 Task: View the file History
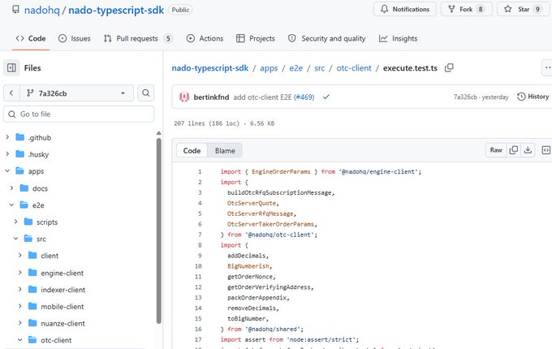[533, 97]
